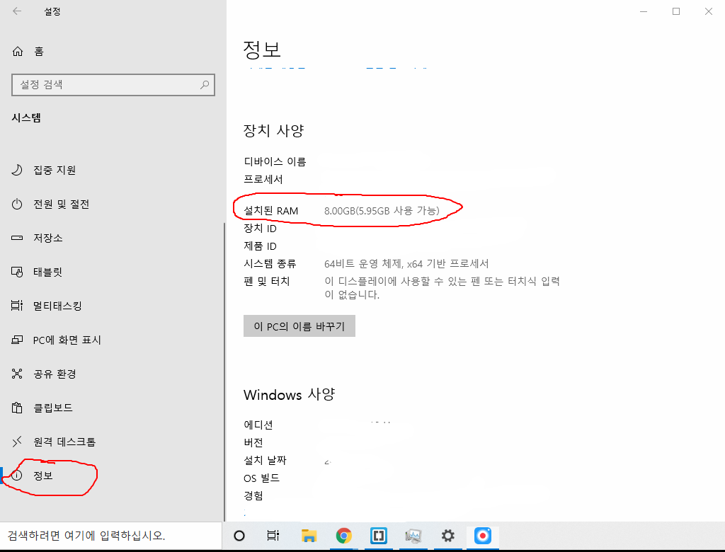This screenshot has width=725, height=552.
Task: Click the multitasking icon beside 멀티태스킹
Action: [17, 306]
